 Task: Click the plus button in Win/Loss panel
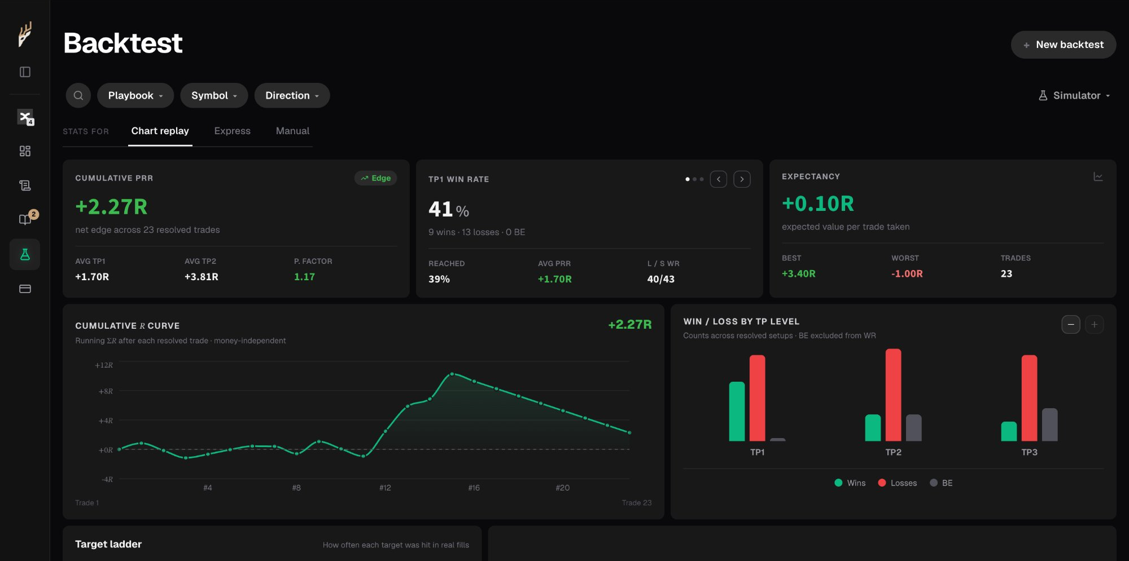pyautogui.click(x=1095, y=325)
